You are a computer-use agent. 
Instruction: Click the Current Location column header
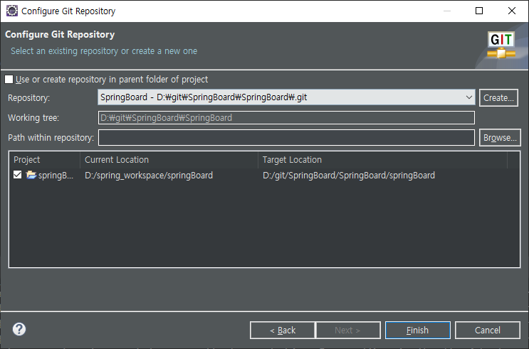point(169,160)
